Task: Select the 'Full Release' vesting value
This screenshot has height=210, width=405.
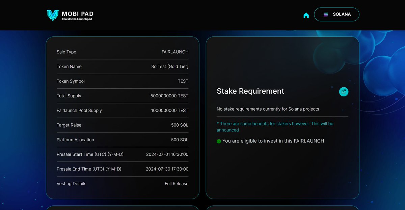Action: (x=177, y=184)
